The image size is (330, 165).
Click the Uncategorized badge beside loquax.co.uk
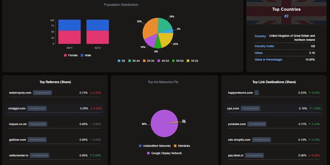pos(37,124)
